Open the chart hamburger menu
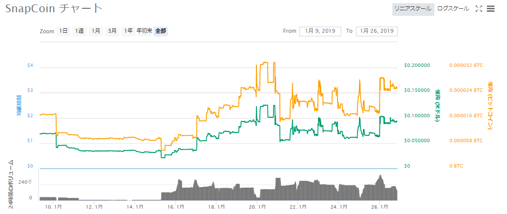This screenshot has width=507, height=214. (491, 9)
